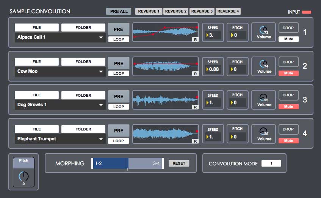Click DROP button in slot 4
Viewport: 321px width, 198px height.
288,129
